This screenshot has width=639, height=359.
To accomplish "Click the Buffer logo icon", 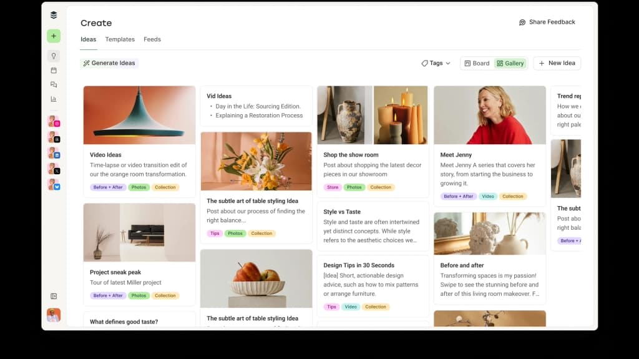I will (x=54, y=16).
